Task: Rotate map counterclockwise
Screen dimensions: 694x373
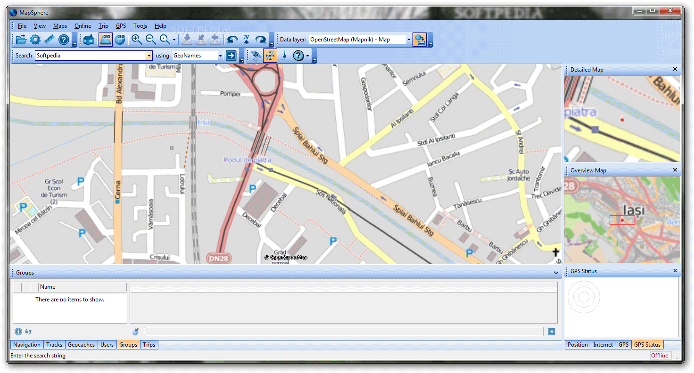Action: 232,40
